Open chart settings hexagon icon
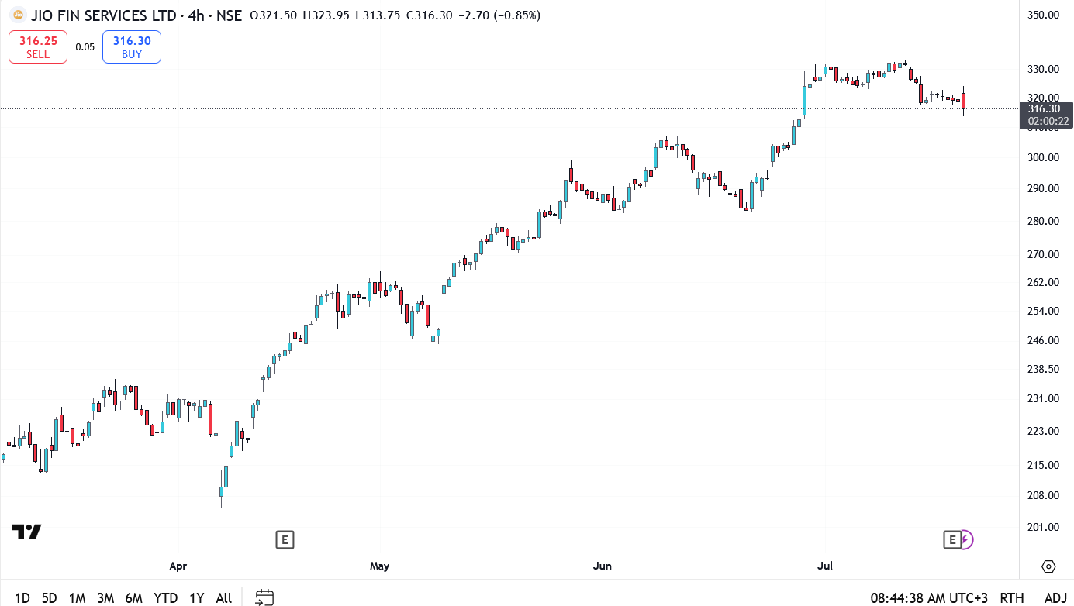Image resolution: width=1074 pixels, height=606 pixels. 1048,566
